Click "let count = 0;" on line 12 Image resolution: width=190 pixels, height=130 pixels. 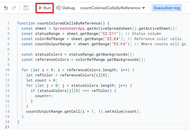42,80
